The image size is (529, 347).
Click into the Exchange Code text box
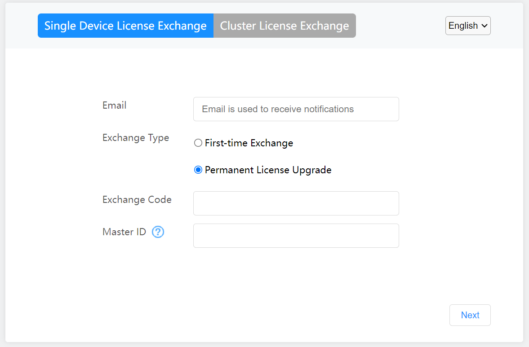point(296,203)
